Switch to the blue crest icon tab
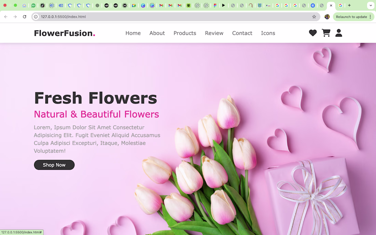376x235 pixels. (x=259, y=5)
